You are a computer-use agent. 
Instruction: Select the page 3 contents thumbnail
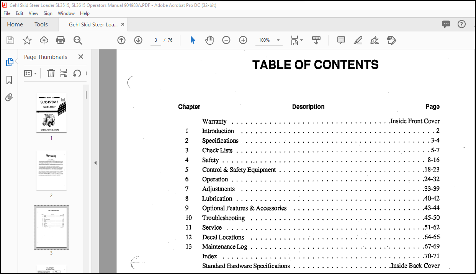click(x=51, y=228)
